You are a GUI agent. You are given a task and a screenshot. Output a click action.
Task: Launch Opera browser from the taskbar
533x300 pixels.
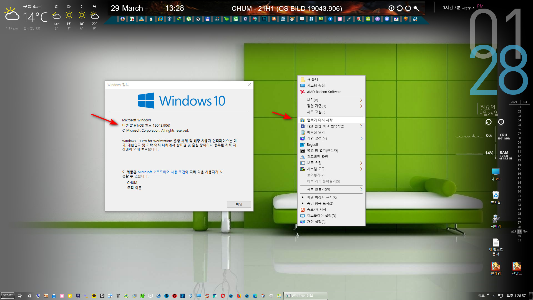(223, 296)
